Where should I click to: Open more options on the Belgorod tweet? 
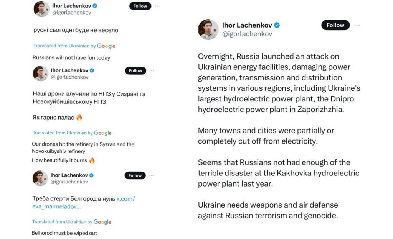pos(152,175)
